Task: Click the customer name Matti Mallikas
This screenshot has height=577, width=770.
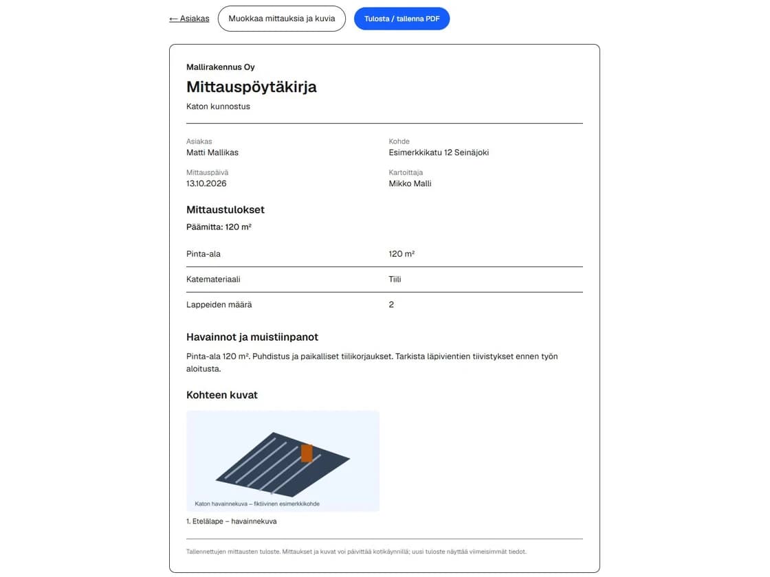Action: click(x=212, y=152)
